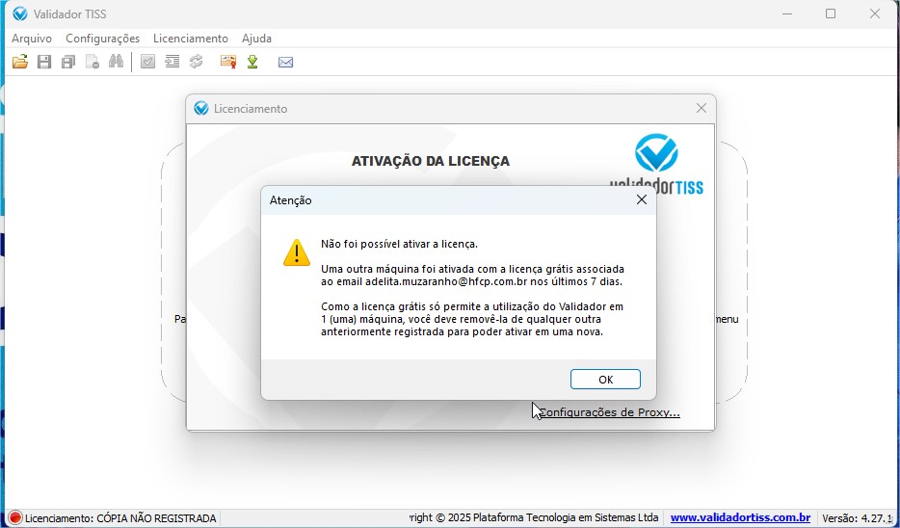This screenshot has height=528, width=900.
Task: Visit the www.validadortiss.com.br link
Action: [740, 518]
